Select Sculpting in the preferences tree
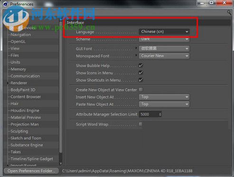 (19, 131)
